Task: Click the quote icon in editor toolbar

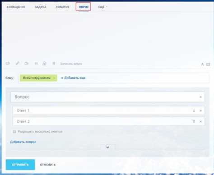Action: (36, 64)
